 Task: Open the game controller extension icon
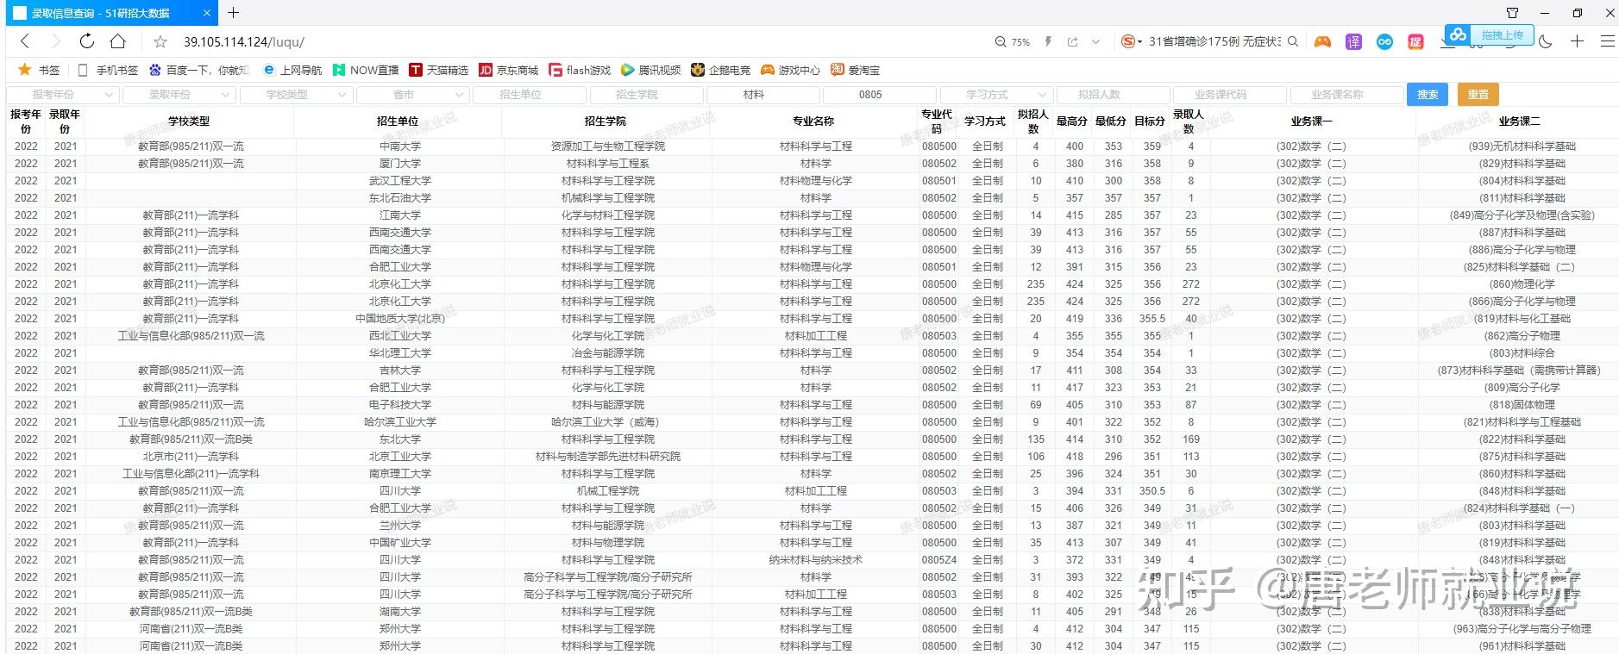(1322, 41)
